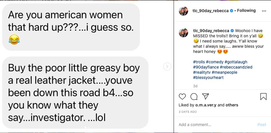271x133 pixels.
Task: Click the caption profile avatar
Action: click(183, 33)
